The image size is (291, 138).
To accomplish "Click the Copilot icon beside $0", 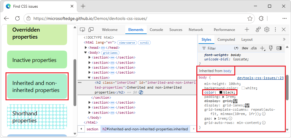I will [141, 92].
